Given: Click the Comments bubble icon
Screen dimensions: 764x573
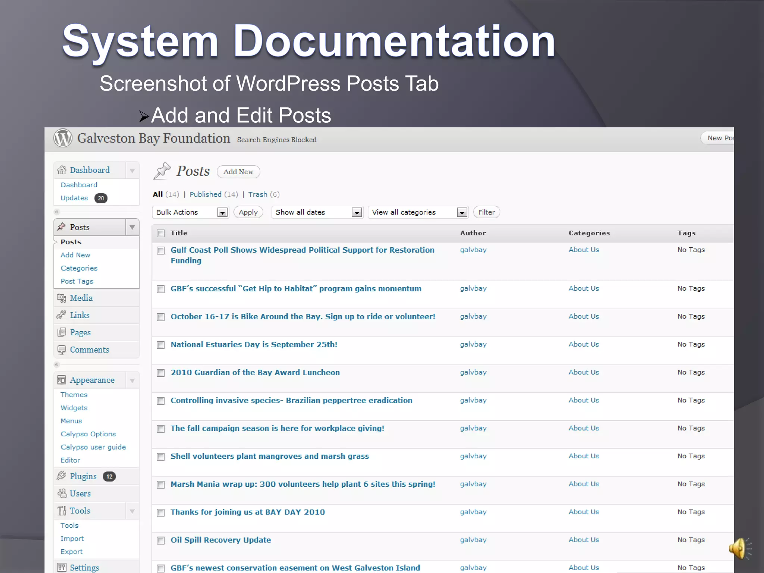Looking at the screenshot, I should (x=62, y=350).
